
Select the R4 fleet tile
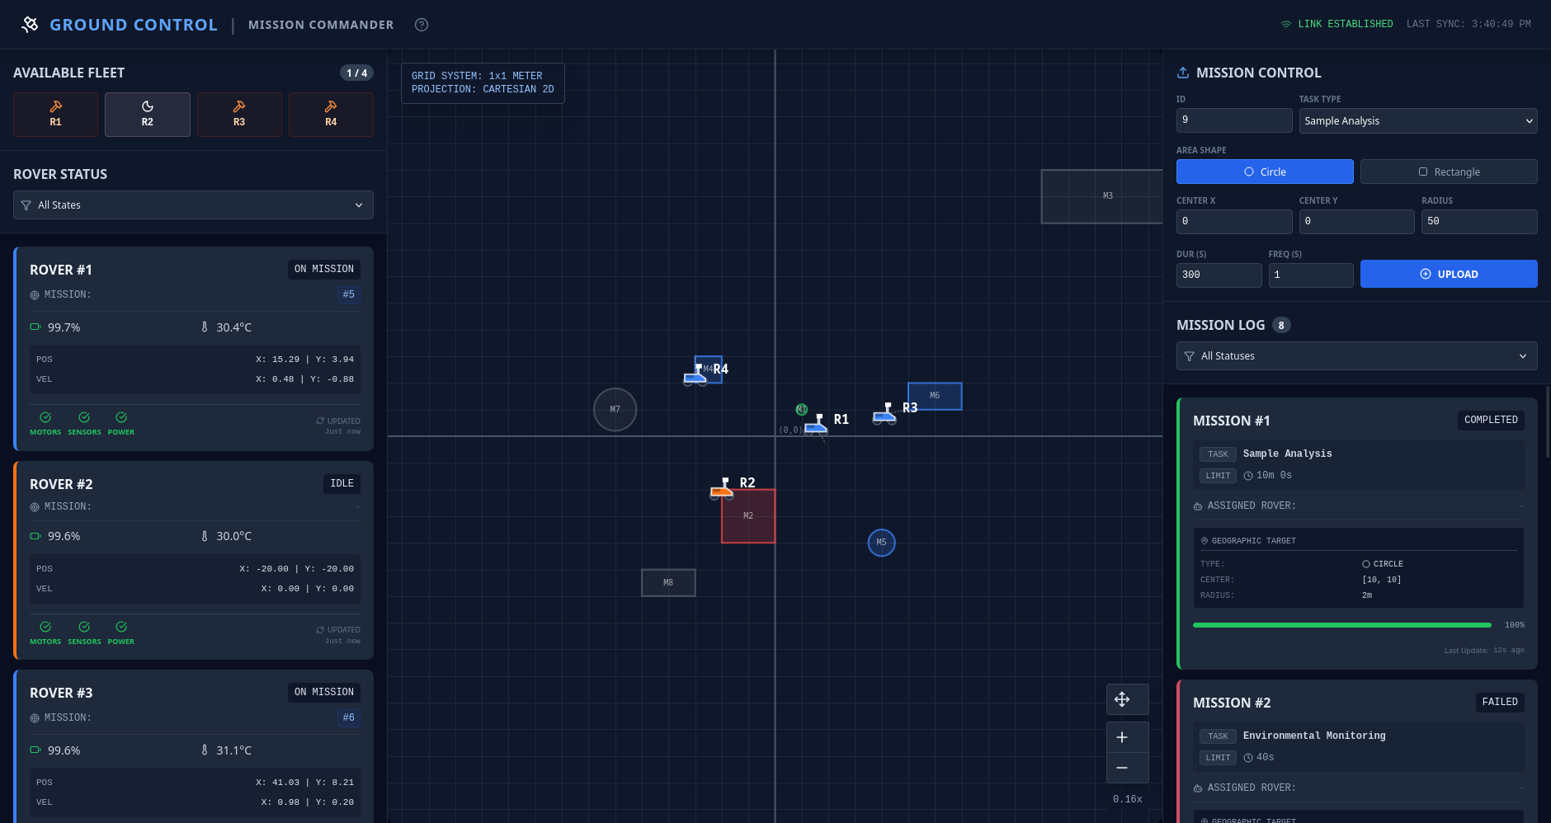[331, 114]
